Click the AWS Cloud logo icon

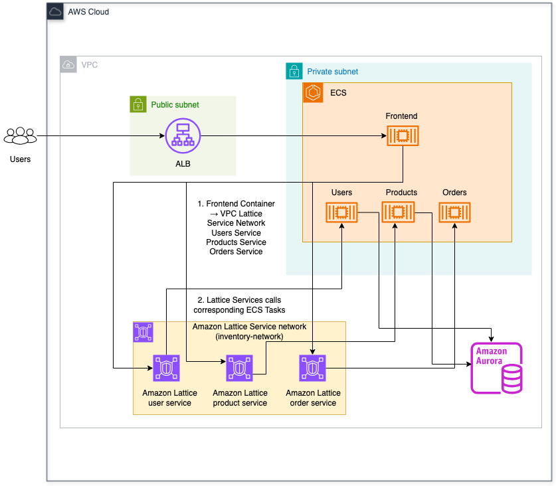click(x=55, y=12)
